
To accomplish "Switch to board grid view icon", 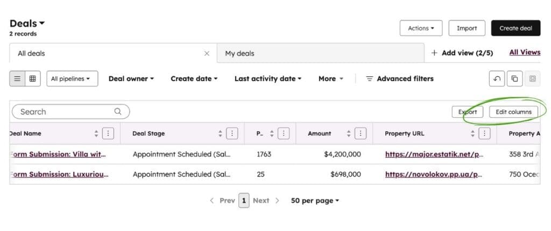I will [x=32, y=78].
